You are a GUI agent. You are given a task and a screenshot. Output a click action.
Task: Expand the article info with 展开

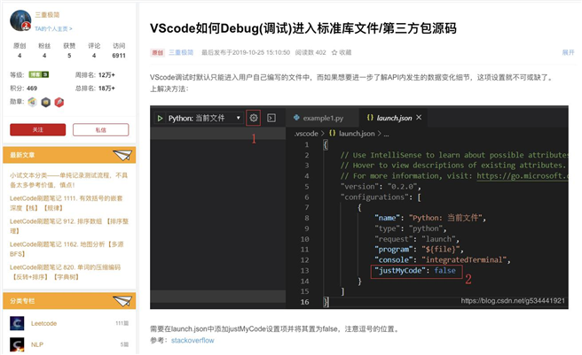click(x=568, y=52)
